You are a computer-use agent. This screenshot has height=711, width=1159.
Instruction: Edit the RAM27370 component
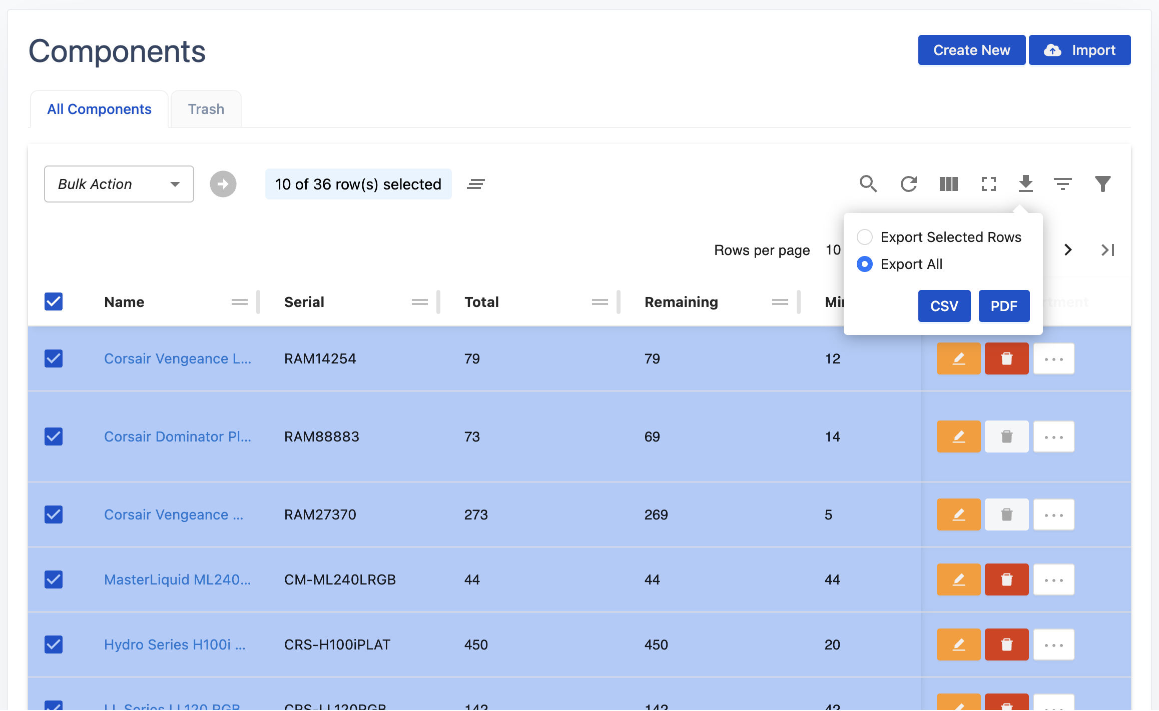958,514
